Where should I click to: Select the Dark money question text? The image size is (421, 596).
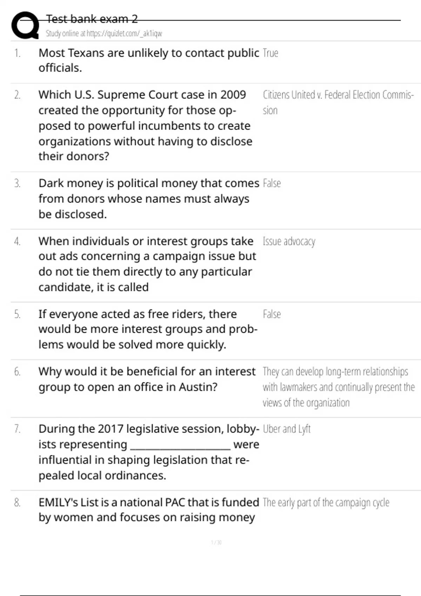[149, 198]
